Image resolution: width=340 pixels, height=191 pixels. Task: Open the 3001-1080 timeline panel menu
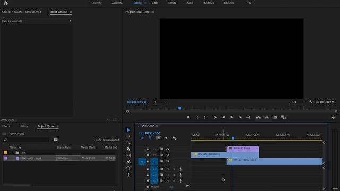point(157,126)
